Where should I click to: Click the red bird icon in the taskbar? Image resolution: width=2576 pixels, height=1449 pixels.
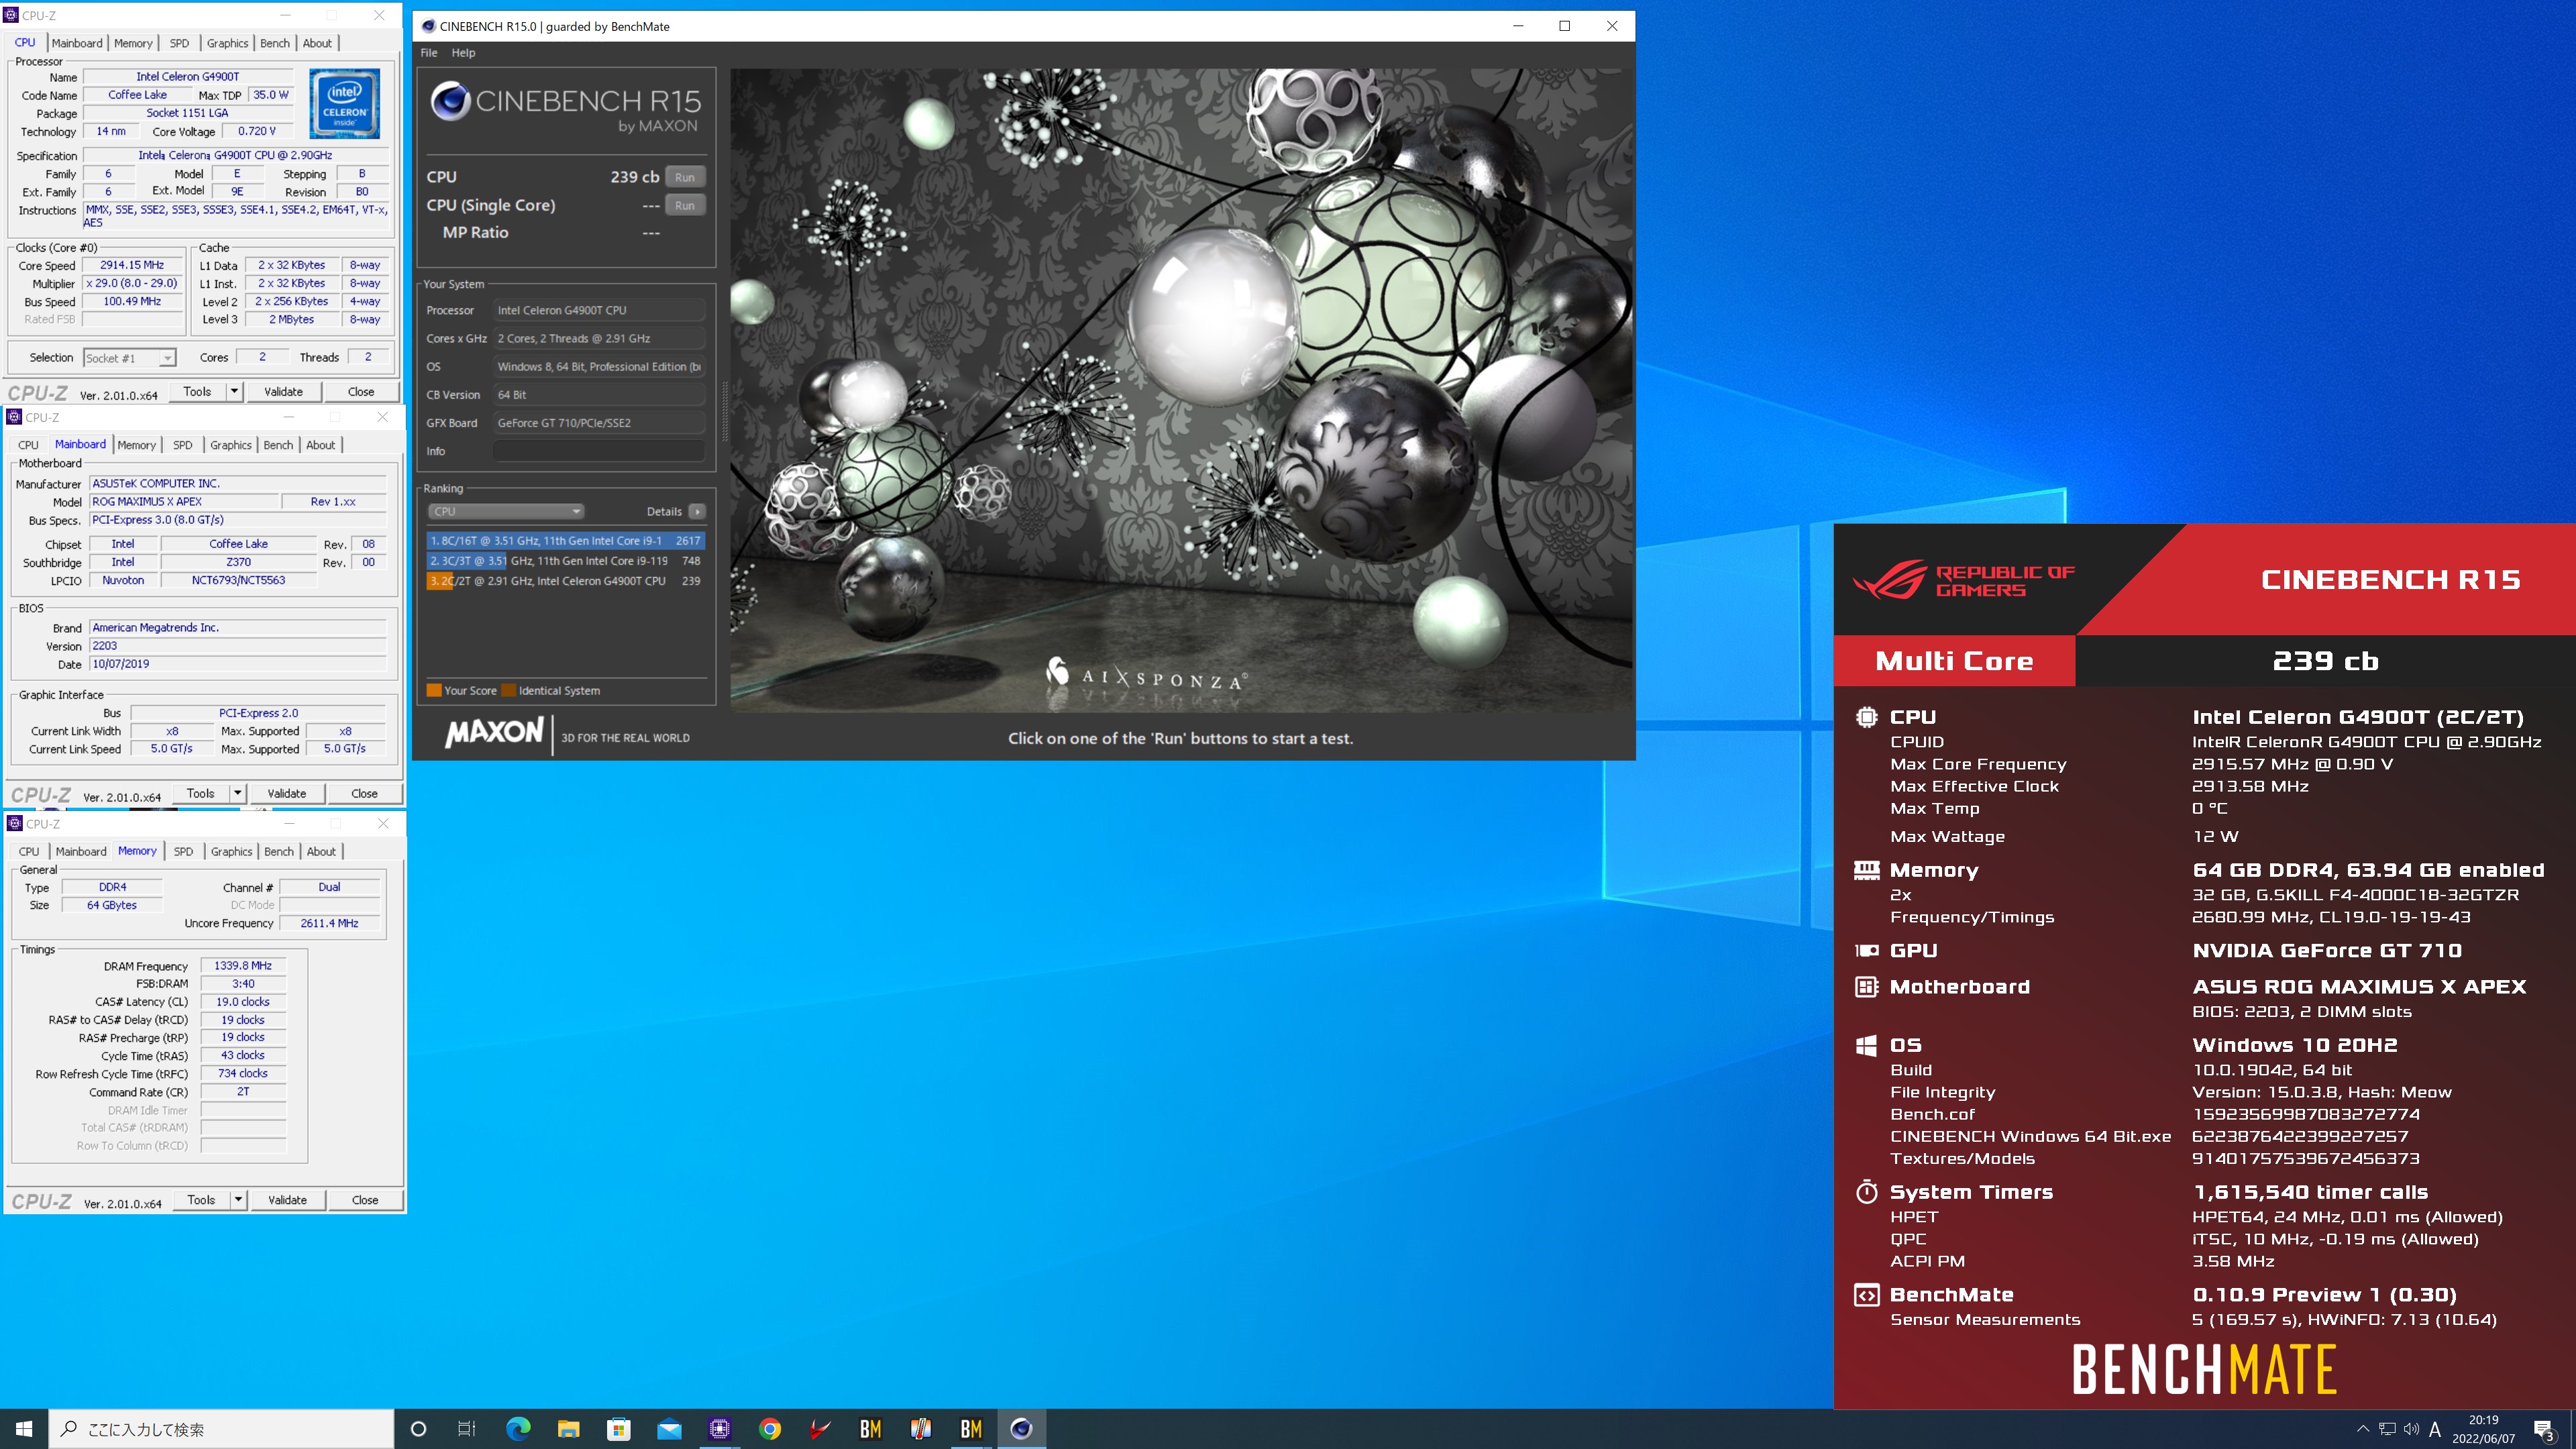pos(820,1429)
